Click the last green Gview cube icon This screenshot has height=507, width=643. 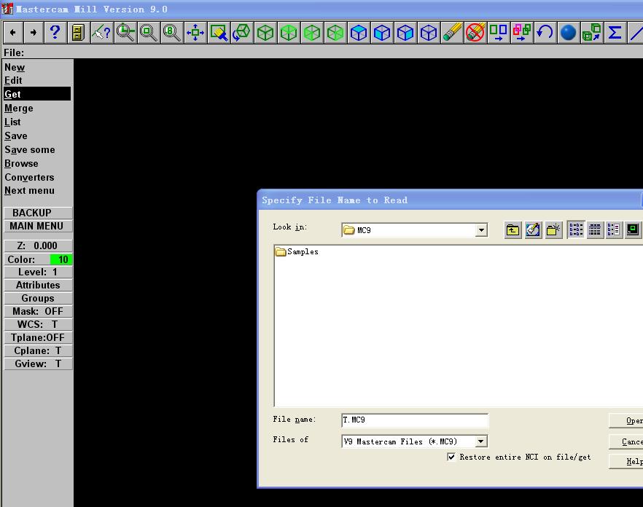coord(335,32)
